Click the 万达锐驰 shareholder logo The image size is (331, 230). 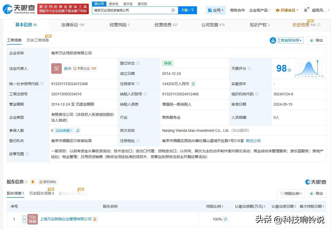(33, 219)
